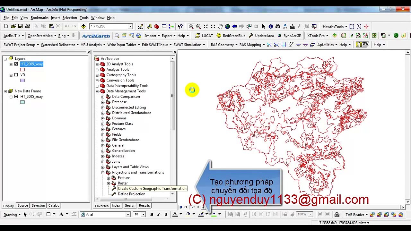Collapse Projections and Transformations toolset
411x231 pixels.
click(x=103, y=172)
